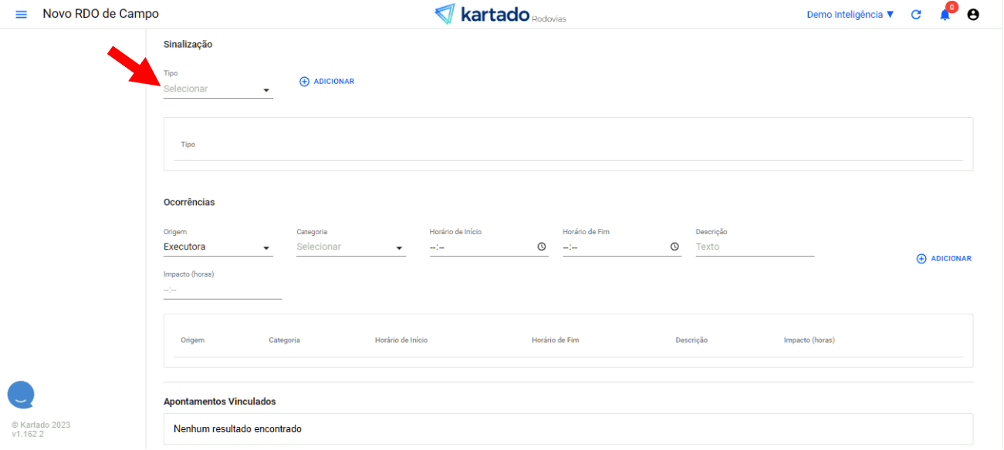Click clock icon in Horário de Fim
Viewport: 1004px width, 450px height.
(674, 247)
